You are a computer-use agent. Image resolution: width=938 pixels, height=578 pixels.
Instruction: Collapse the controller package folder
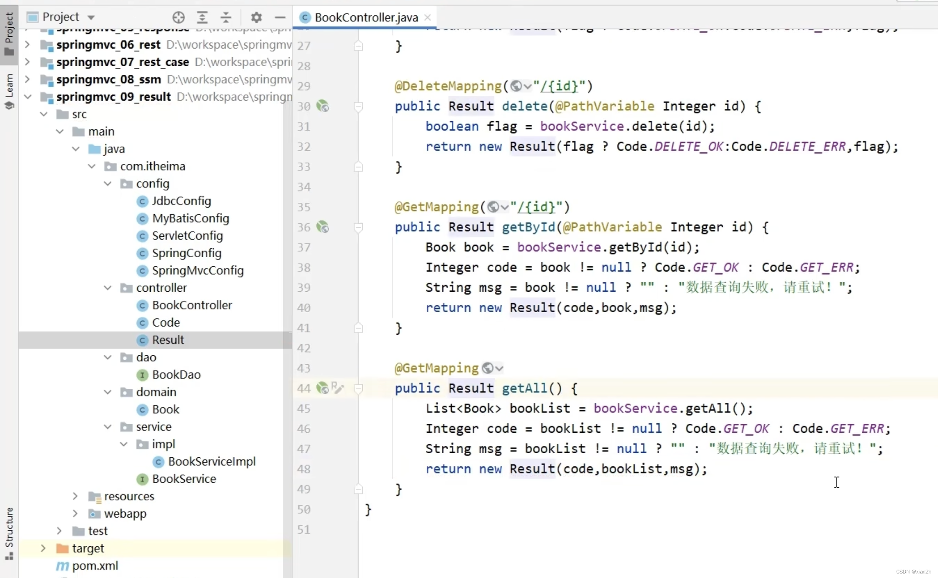[108, 288]
